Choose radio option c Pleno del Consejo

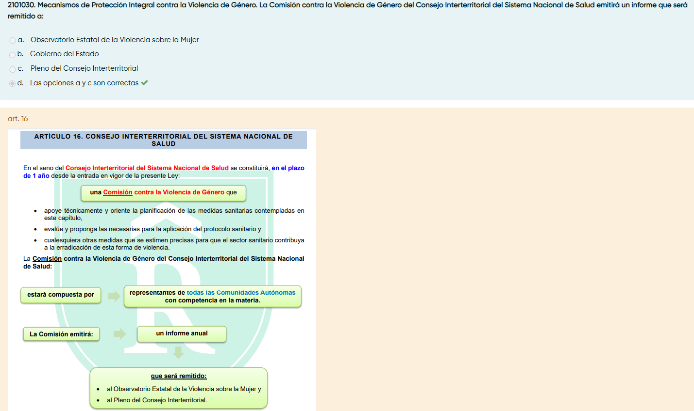tap(13, 69)
